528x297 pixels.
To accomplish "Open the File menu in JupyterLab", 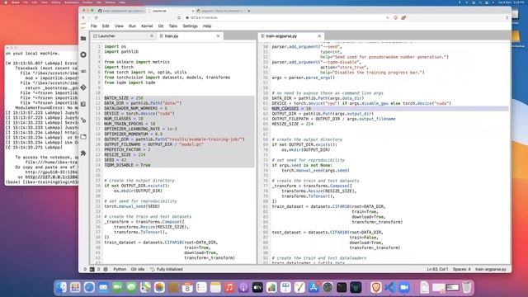I will (x=93, y=26).
